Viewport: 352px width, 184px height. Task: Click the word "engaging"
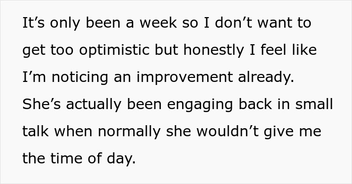coord(200,105)
